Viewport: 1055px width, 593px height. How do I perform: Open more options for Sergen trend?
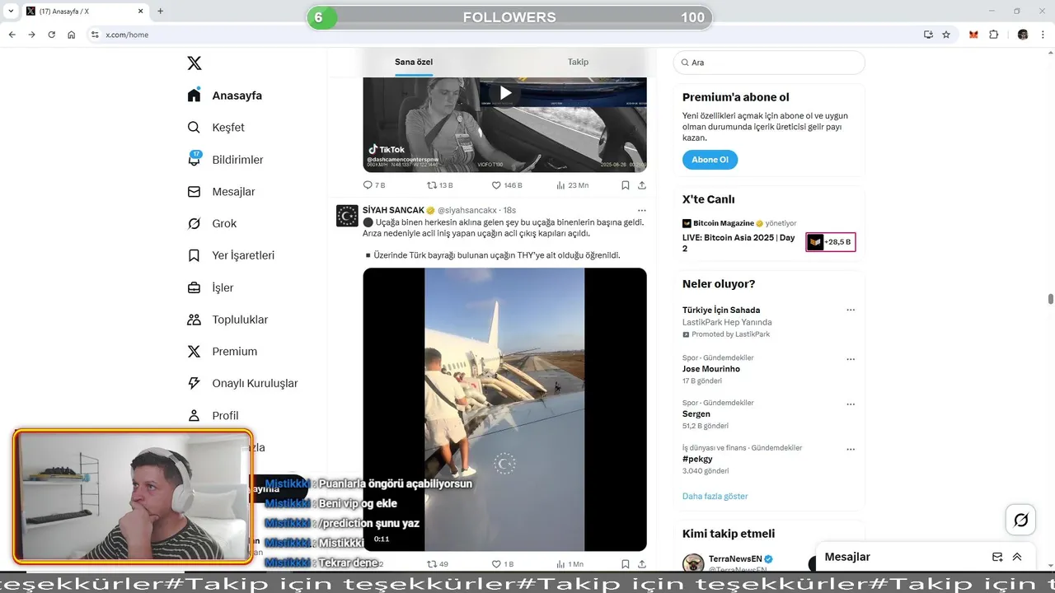coord(851,405)
